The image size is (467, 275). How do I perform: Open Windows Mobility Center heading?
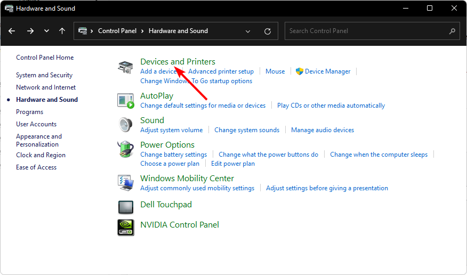click(187, 179)
